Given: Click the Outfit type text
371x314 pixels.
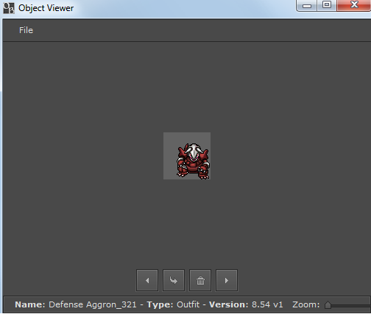Looking at the screenshot, I should point(188,304).
